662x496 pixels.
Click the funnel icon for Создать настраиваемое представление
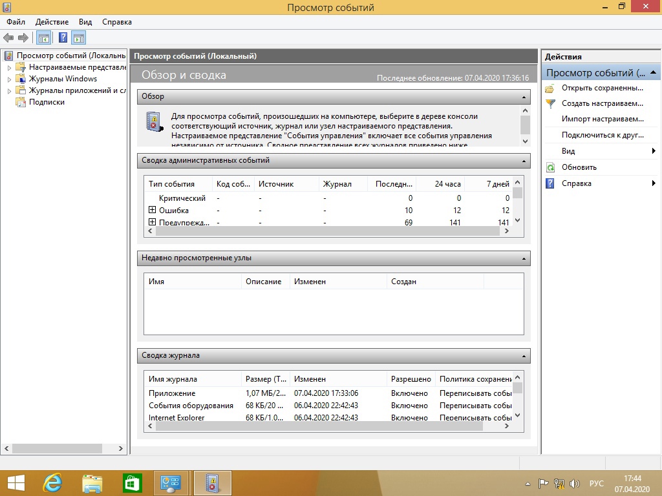click(x=550, y=103)
